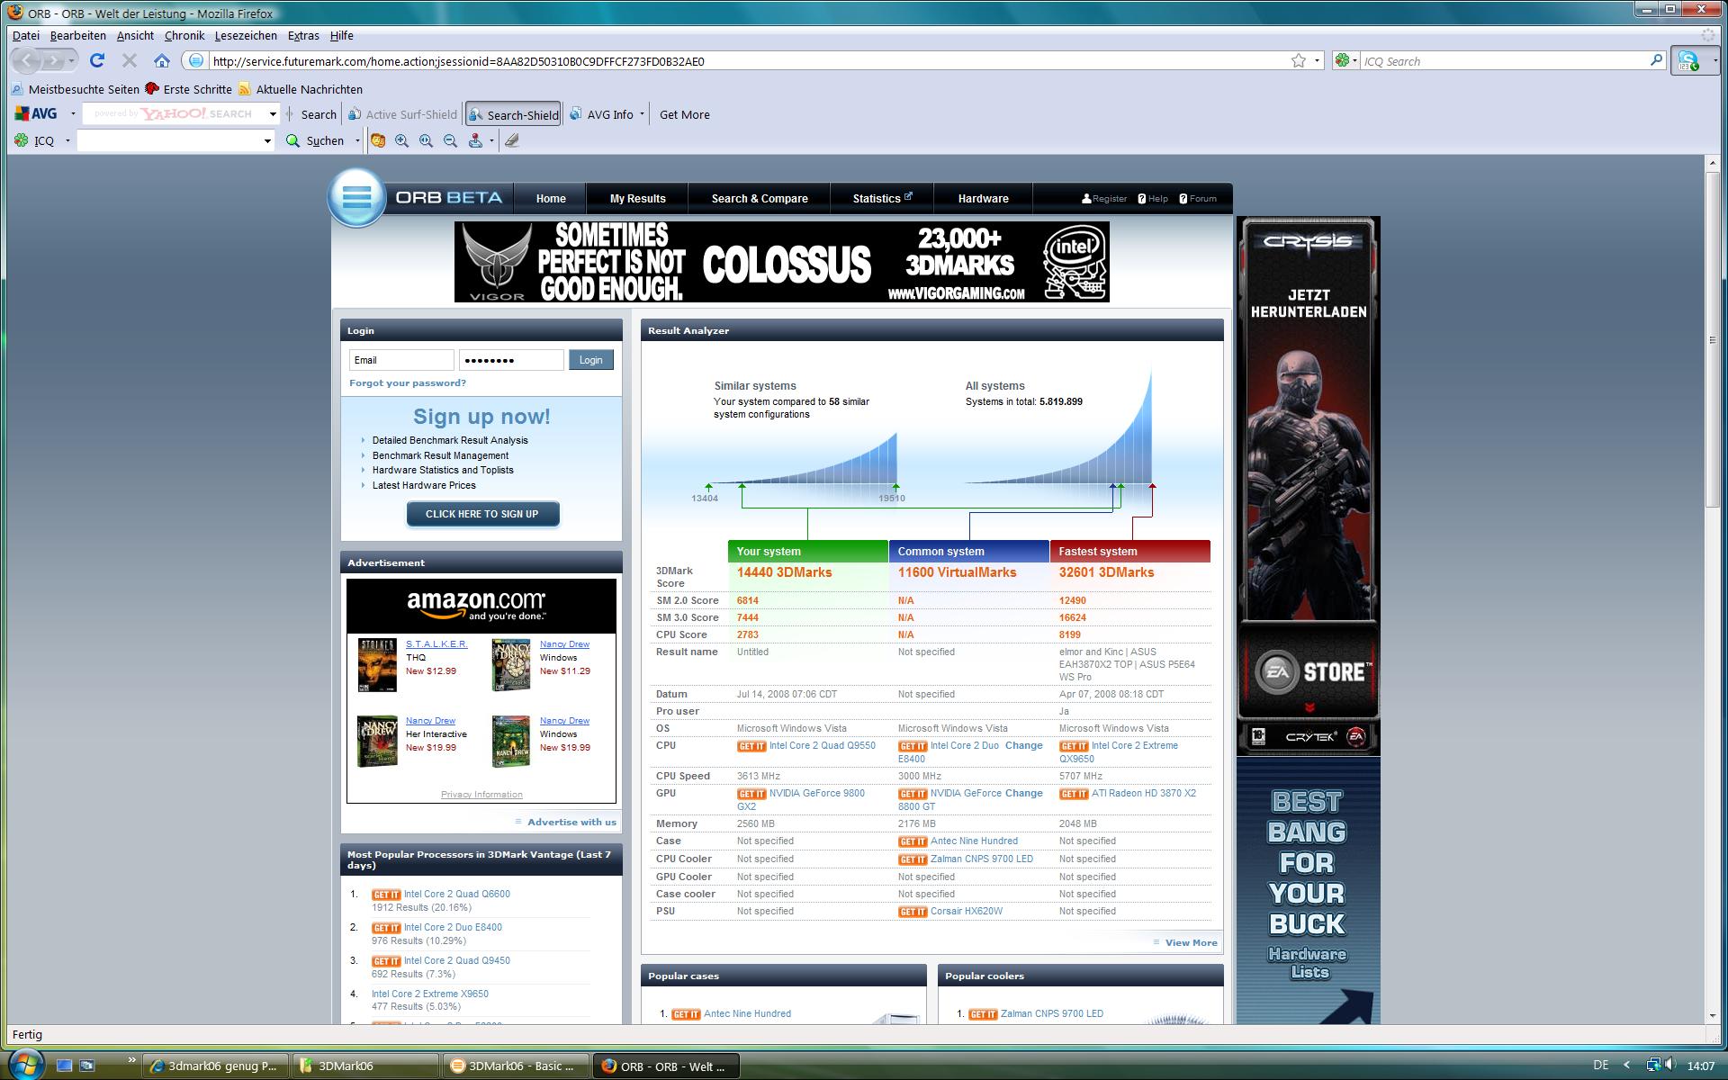This screenshot has height=1080, width=1728.
Task: Open the Search & Compare tab
Action: 759,198
